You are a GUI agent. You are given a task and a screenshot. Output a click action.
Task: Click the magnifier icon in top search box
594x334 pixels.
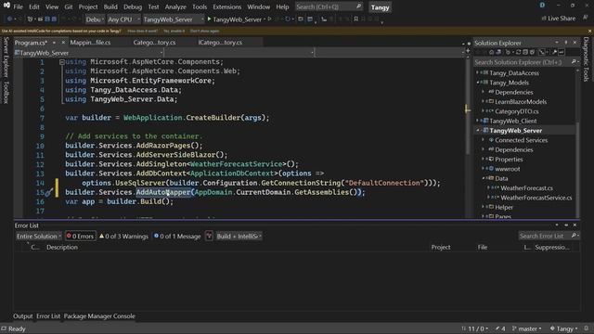358,6
